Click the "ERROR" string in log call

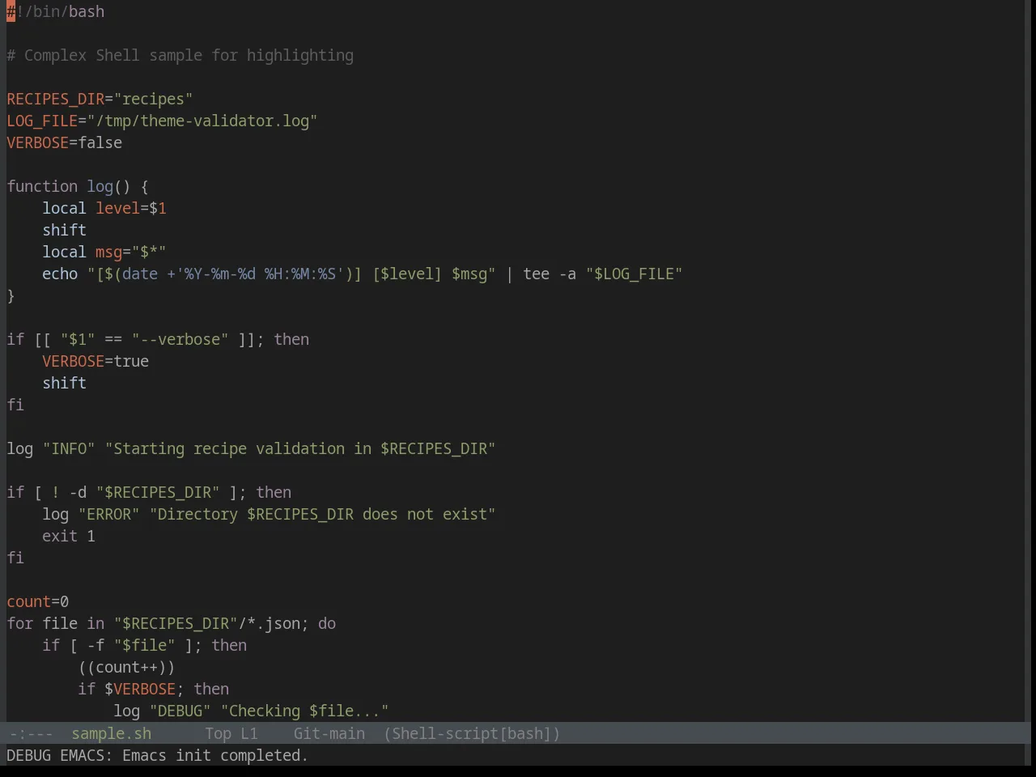coord(109,514)
